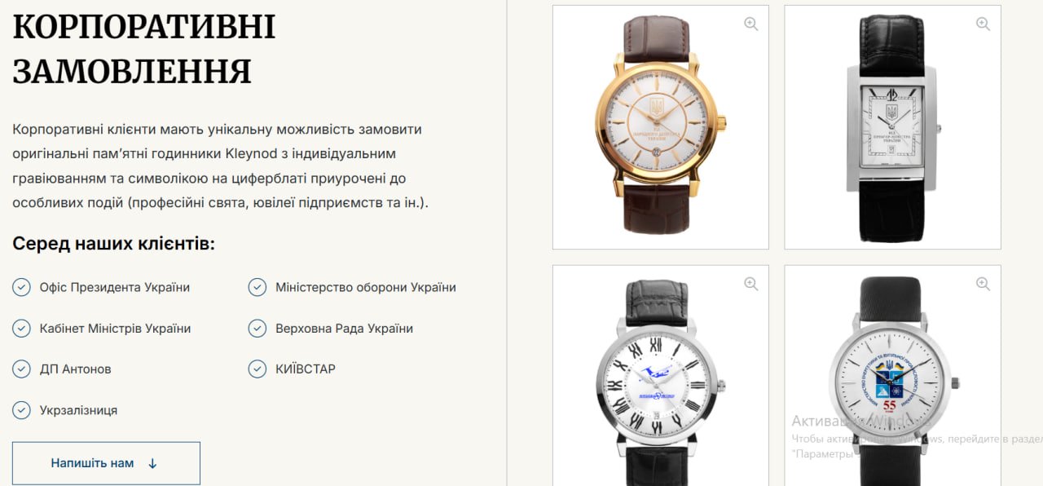Click checkmark icon beside Офіс Президента України

22,287
